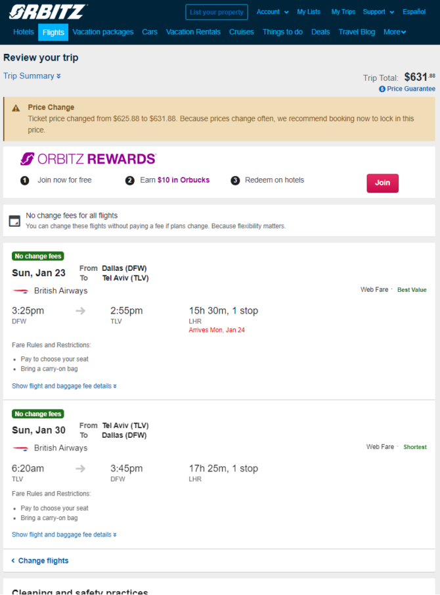Viewport: 440px width, 595px height.
Task: Click the Price Change warning triangle icon
Action: point(16,108)
